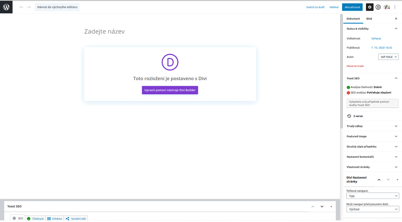Click Vylepšete svůj příspěvek pomocí služby Yoast SEO
The image size is (402, 222).
click(373, 103)
